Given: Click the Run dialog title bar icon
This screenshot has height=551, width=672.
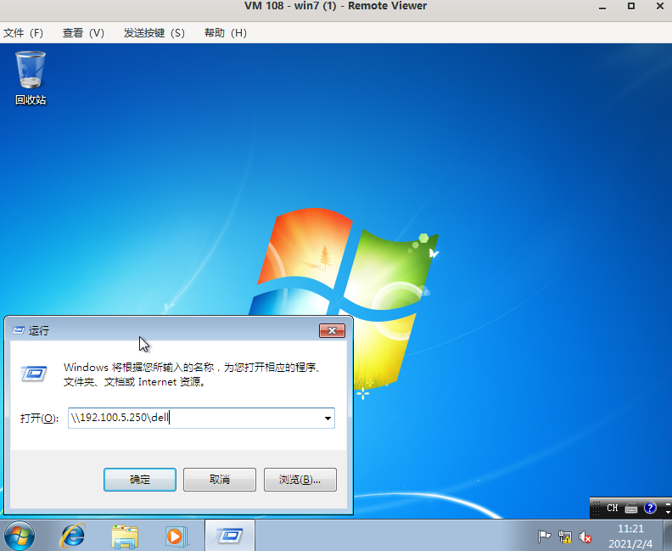Looking at the screenshot, I should click(19, 330).
